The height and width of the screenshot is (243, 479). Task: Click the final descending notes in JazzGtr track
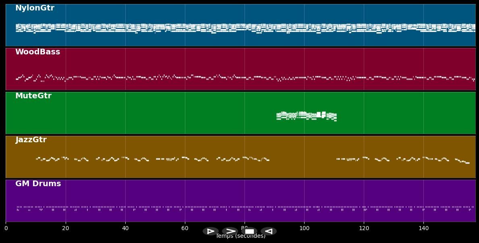click(x=463, y=161)
